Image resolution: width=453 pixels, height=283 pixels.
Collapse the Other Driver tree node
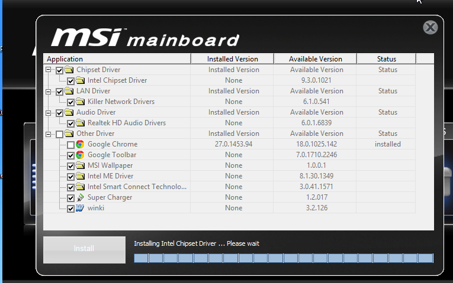point(49,134)
